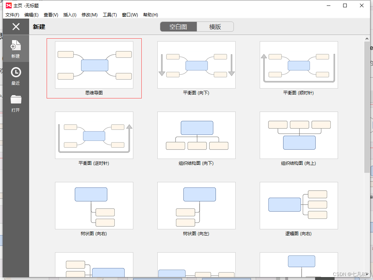The width and height of the screenshot is (373, 280).
Task: Switch to the 空白图 tab
Action: pos(178,27)
